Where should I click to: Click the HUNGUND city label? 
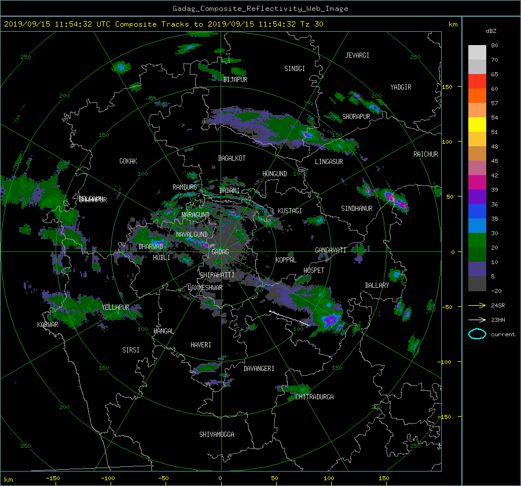[274, 174]
